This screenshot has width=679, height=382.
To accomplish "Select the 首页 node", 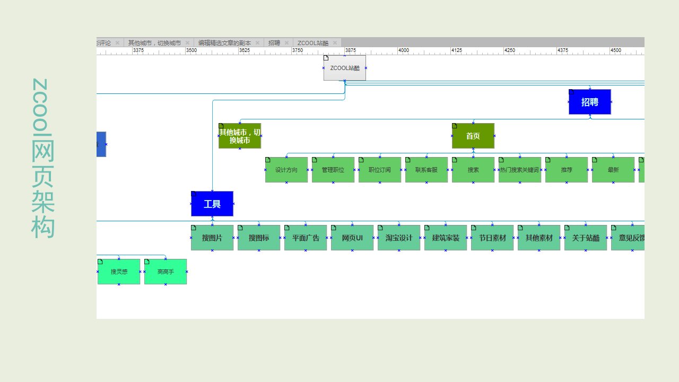I will pos(473,136).
